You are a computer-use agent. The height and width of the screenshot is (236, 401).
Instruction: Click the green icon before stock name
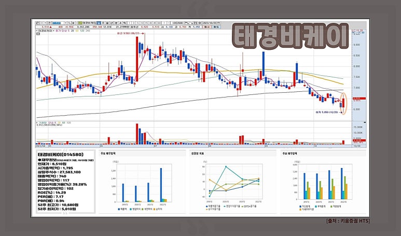click(x=80, y=23)
